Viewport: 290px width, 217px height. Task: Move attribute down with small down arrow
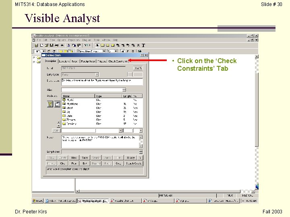59,126
